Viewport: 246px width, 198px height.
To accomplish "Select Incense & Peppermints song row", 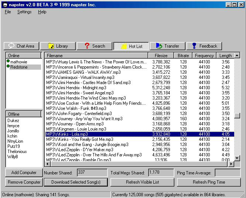I will coord(140,67).
